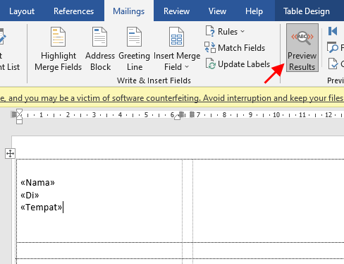Screen dimensions: 344x264
Task: Open the Review tab
Action: 176,11
